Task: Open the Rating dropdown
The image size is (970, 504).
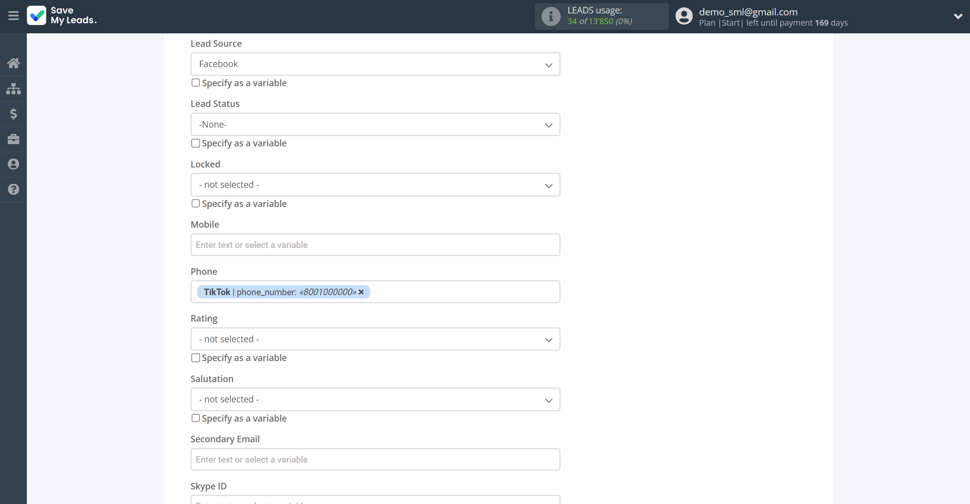Action: tap(375, 339)
